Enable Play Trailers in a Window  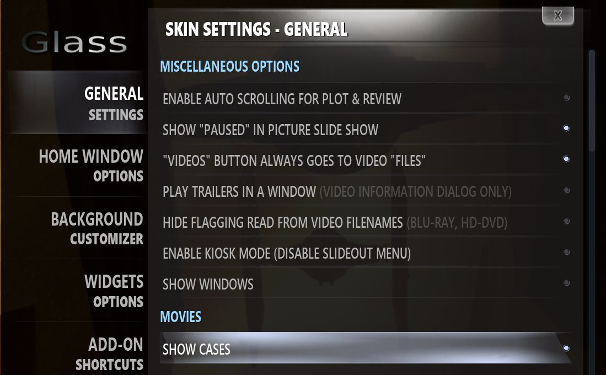(566, 190)
